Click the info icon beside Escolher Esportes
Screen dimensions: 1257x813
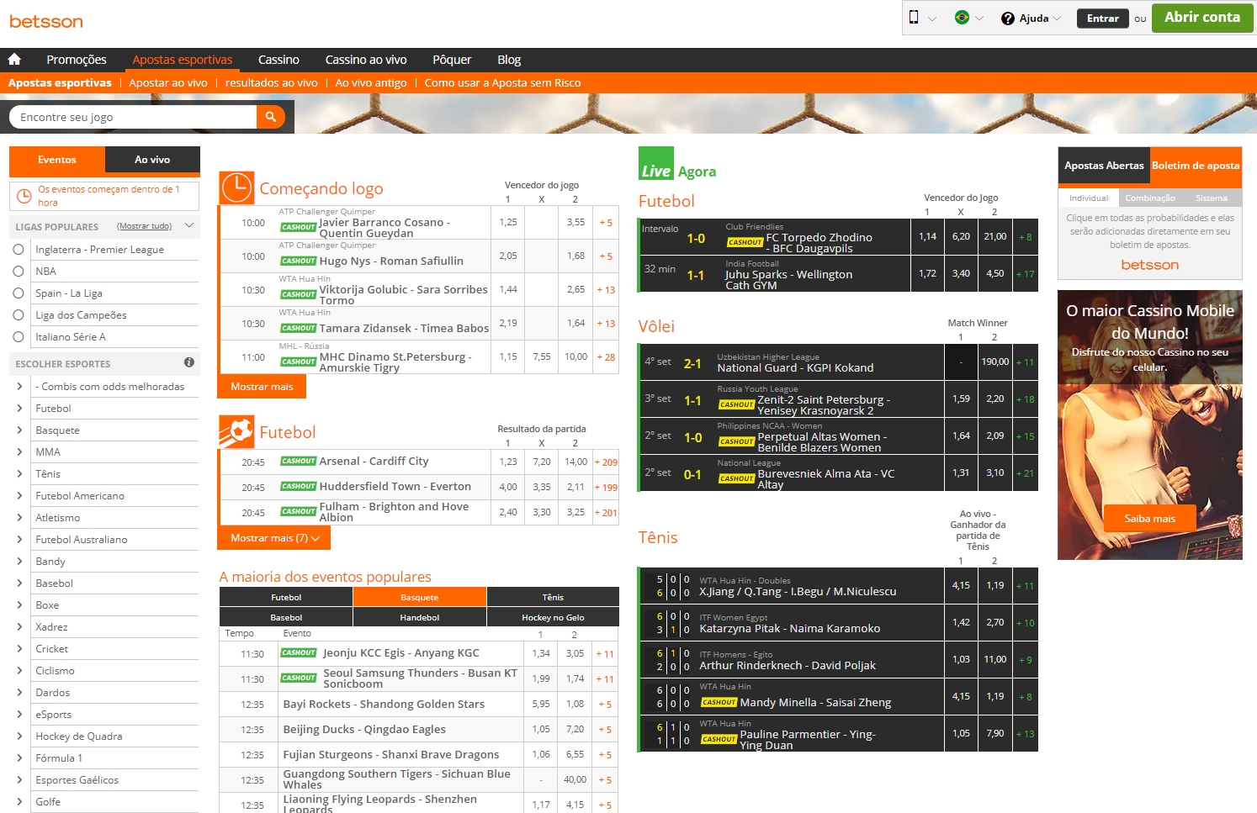click(x=189, y=362)
